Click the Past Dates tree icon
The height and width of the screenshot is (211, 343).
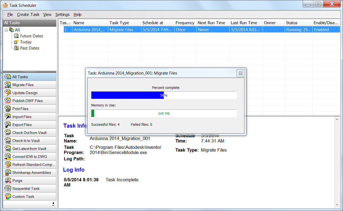coord(17,48)
